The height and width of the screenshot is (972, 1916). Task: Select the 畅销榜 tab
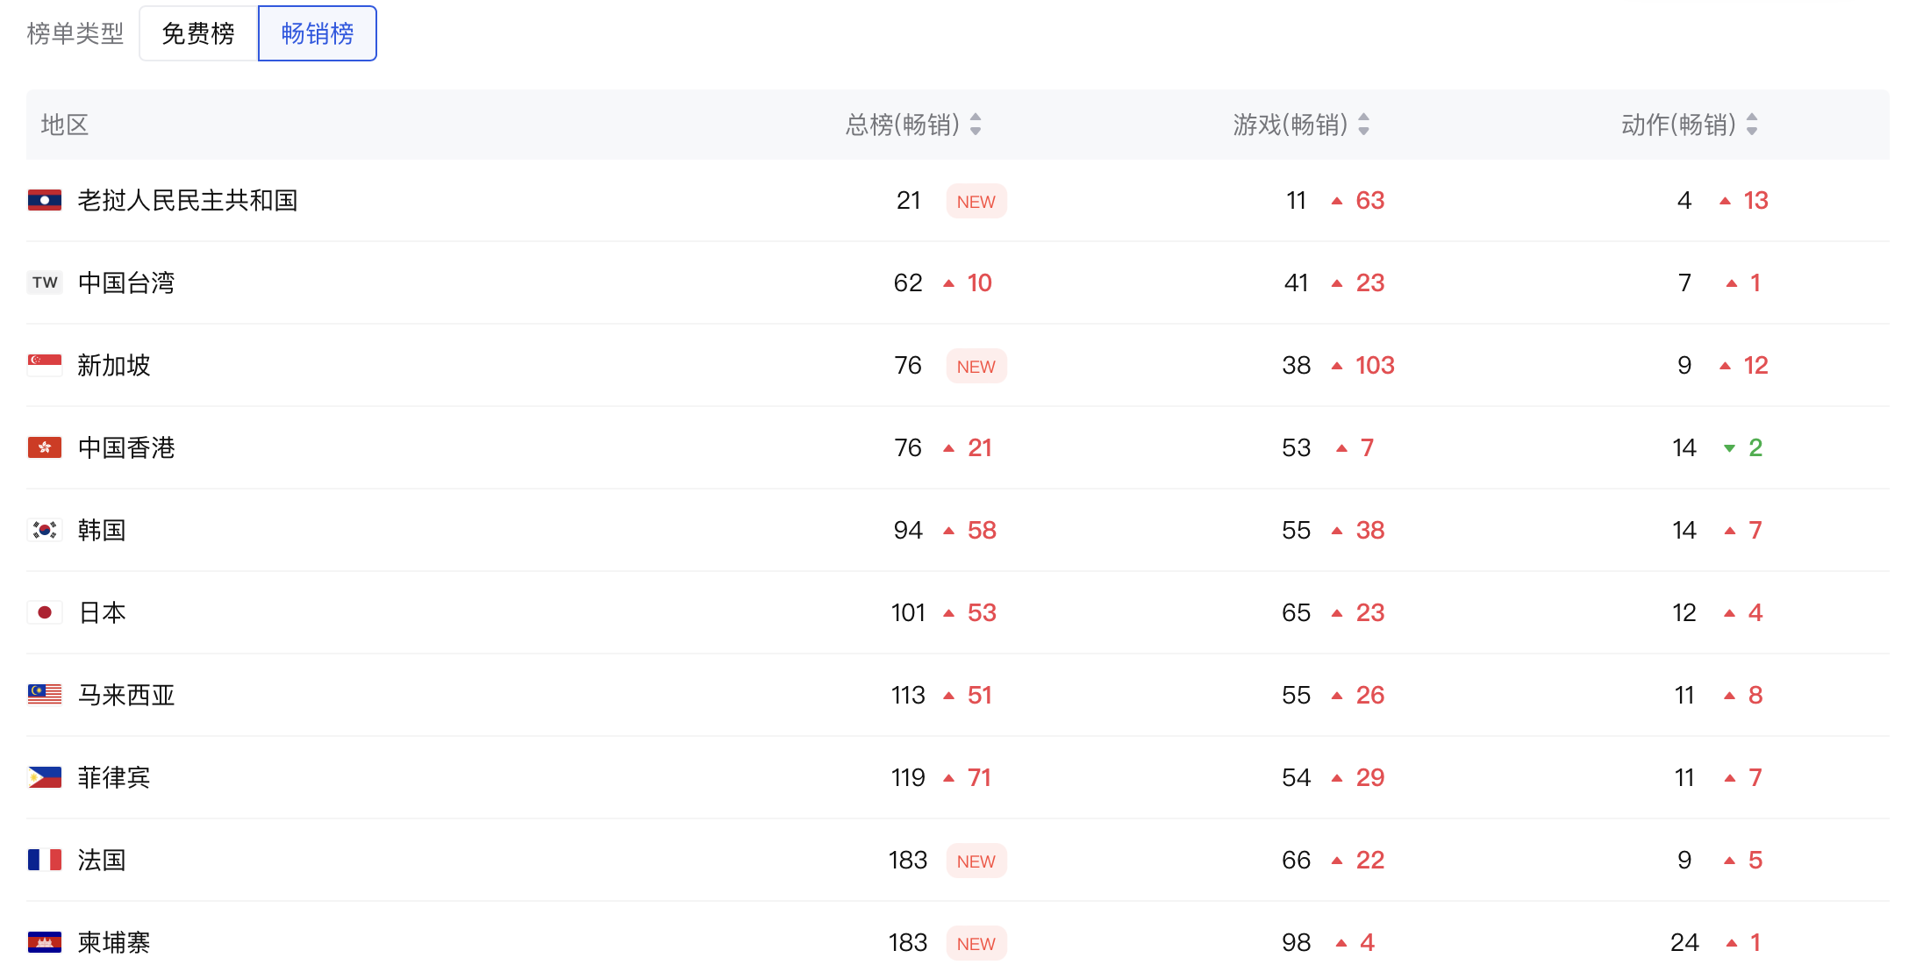(x=318, y=33)
